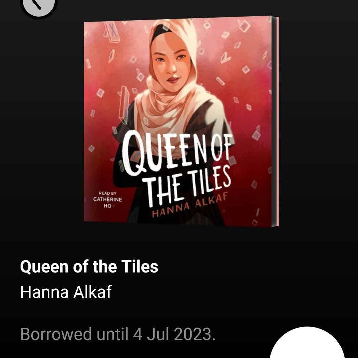
Task: Click the surname 'Alkaf' below the title
Action: click(92, 292)
